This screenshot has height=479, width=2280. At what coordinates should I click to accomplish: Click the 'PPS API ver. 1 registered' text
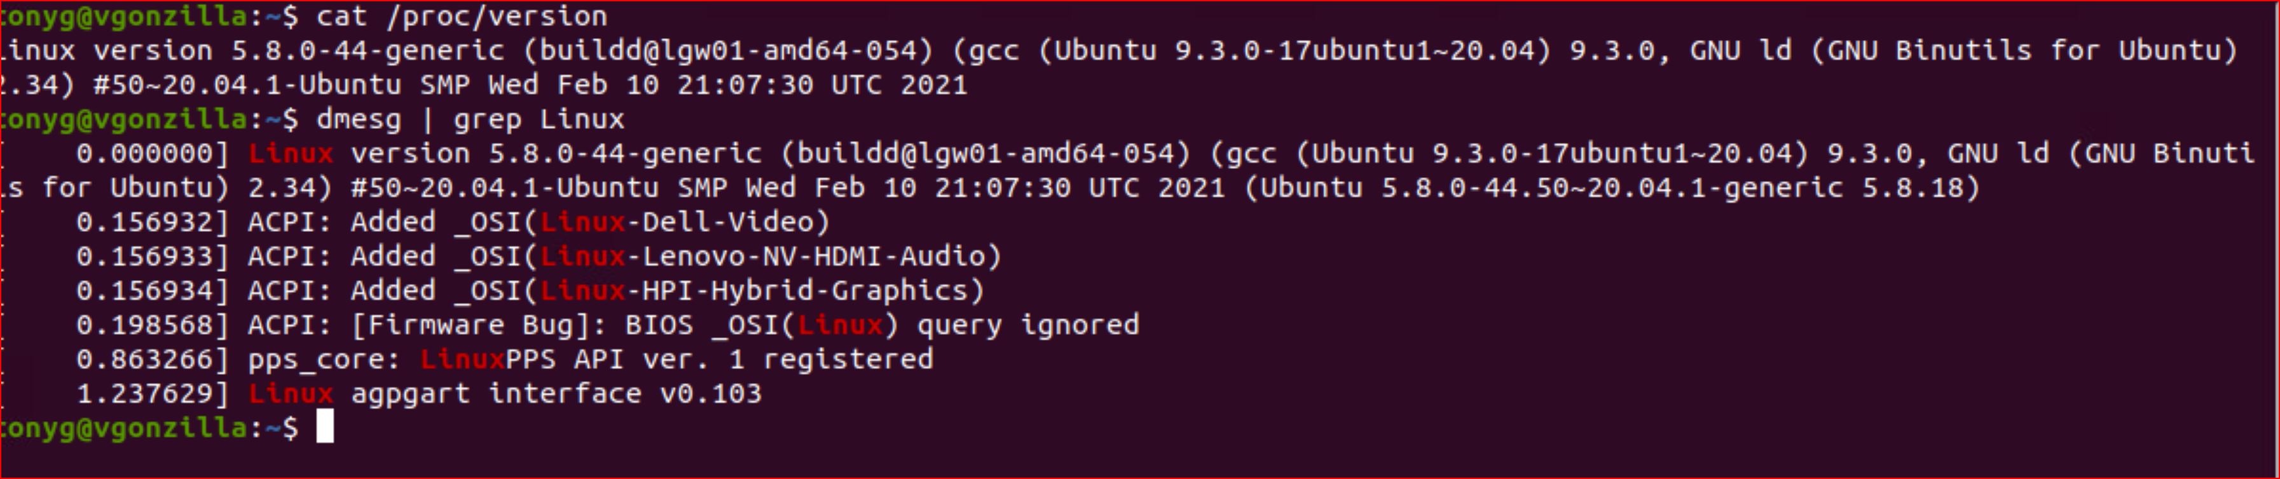coord(718,360)
